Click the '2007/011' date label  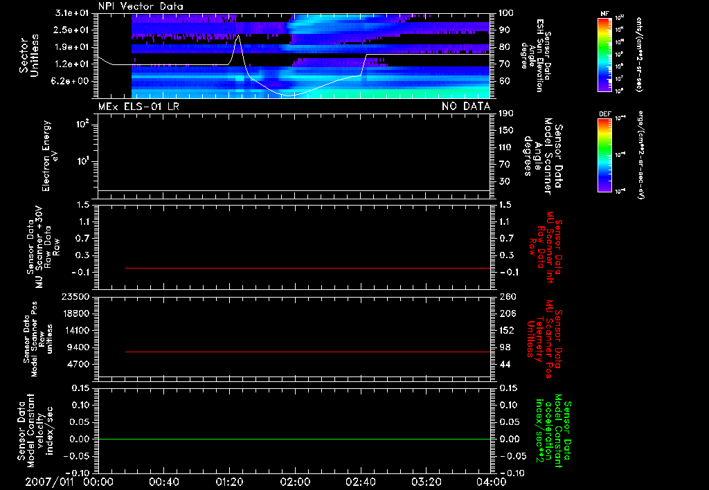[49, 482]
